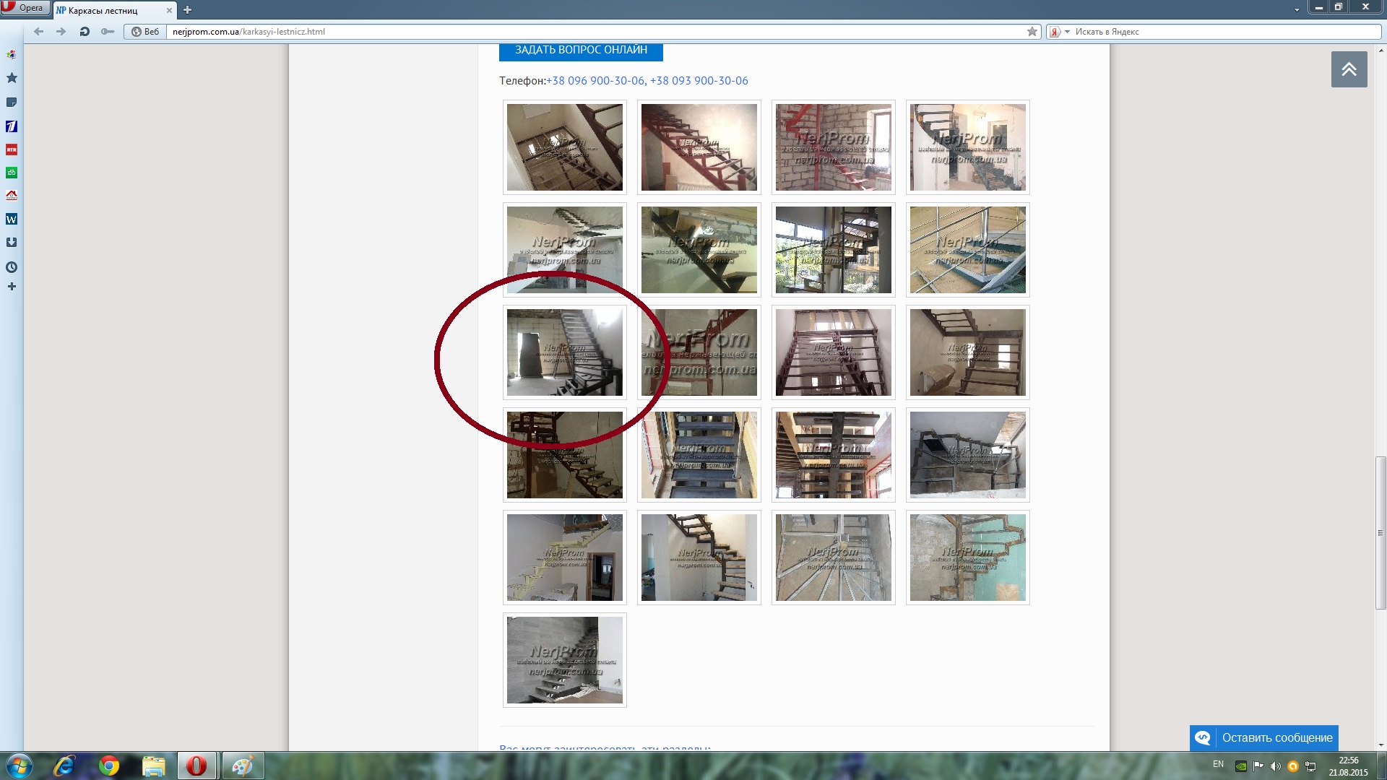This screenshot has height=780, width=1387.
Task: Click the password key icon in the toolbar
Action: [108, 32]
